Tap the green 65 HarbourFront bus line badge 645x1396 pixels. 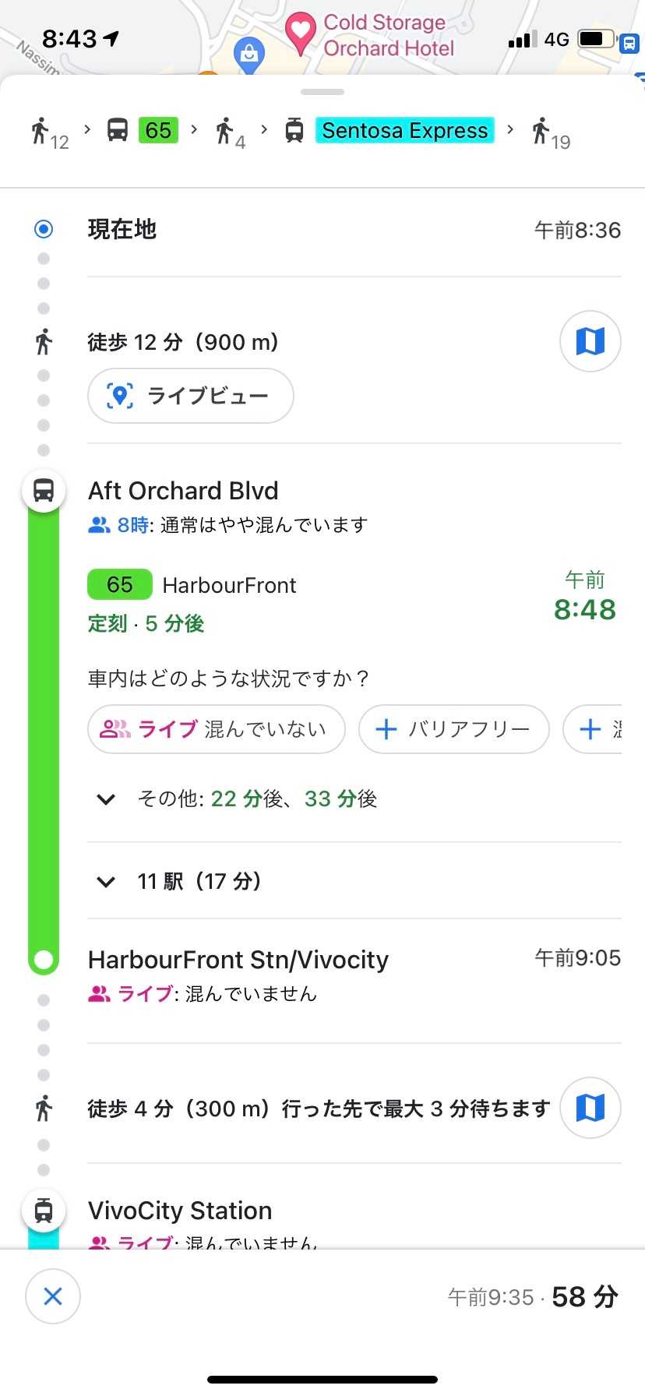click(119, 585)
